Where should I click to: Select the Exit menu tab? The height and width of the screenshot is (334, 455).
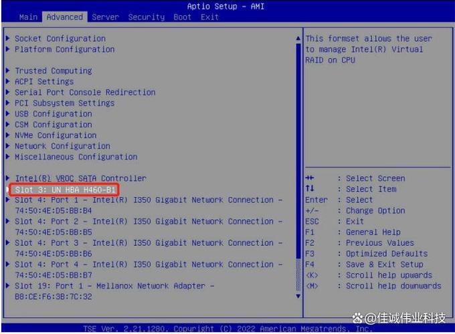point(209,17)
